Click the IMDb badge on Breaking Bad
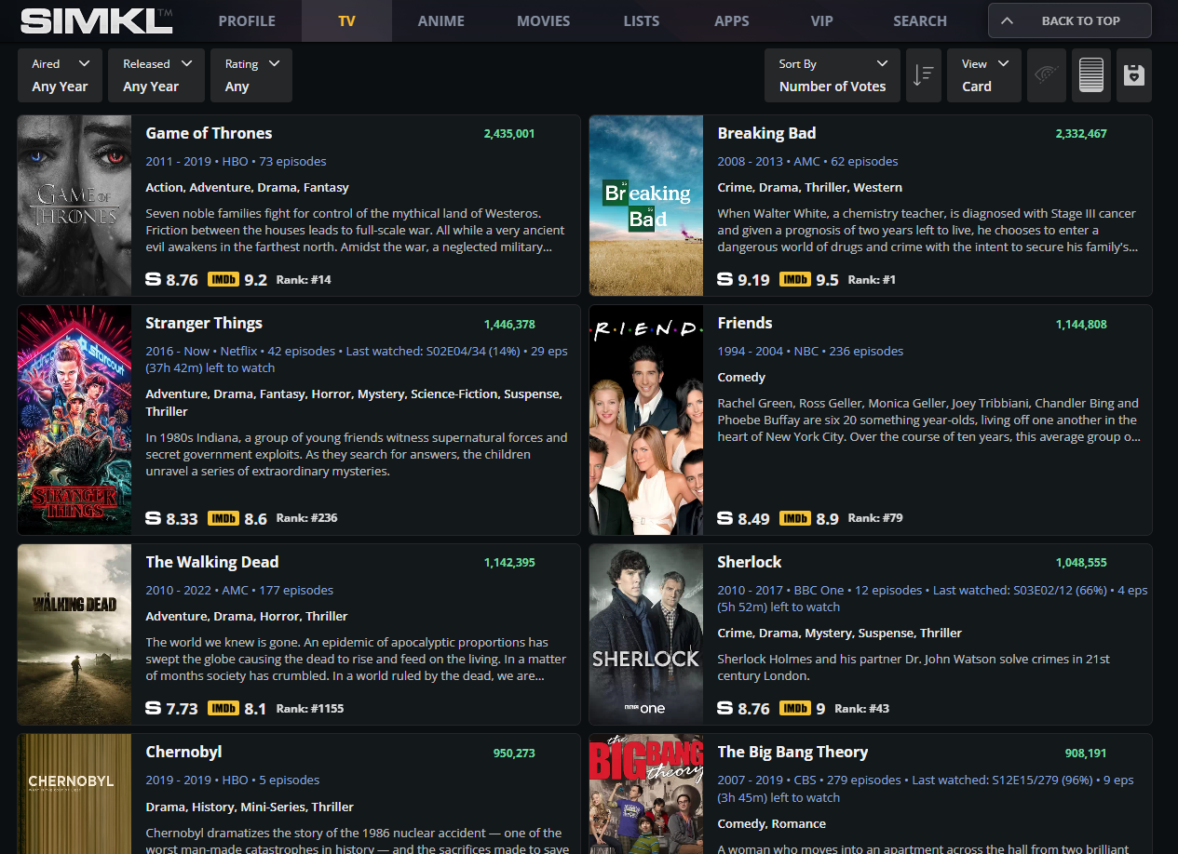 [794, 279]
